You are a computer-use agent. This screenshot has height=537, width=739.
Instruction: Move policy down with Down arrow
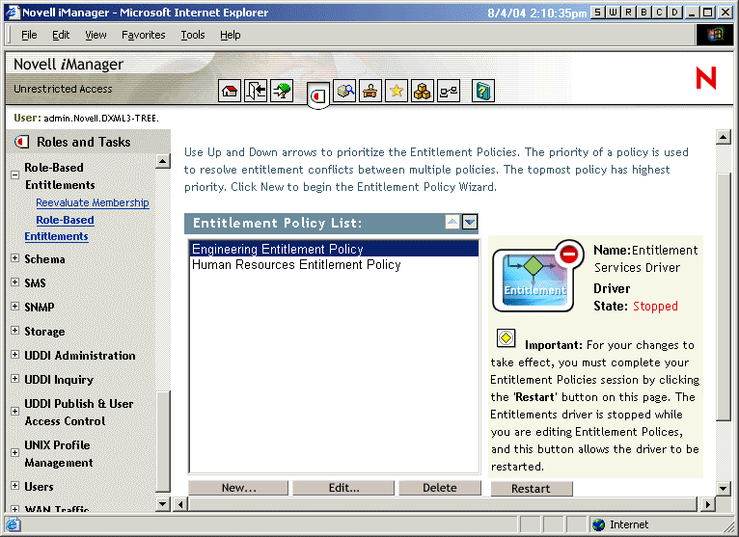click(x=470, y=222)
